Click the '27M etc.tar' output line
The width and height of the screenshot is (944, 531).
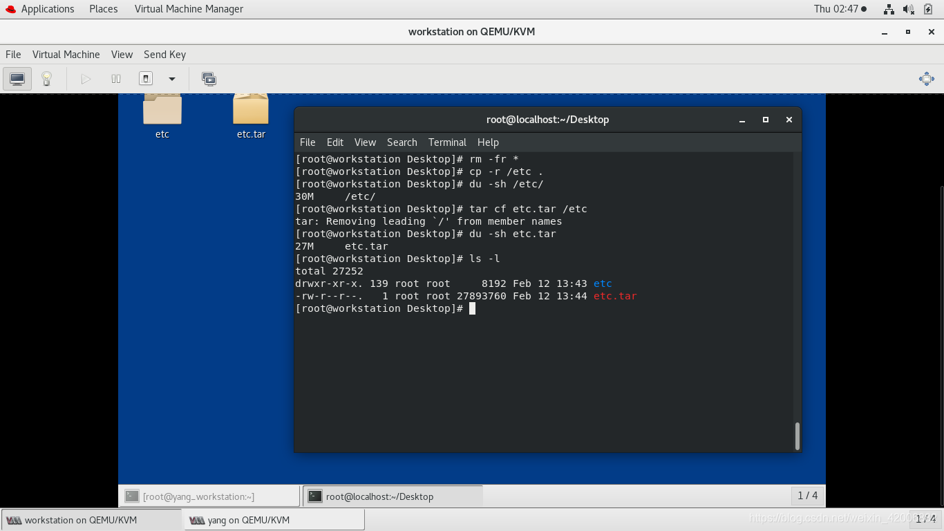point(341,246)
